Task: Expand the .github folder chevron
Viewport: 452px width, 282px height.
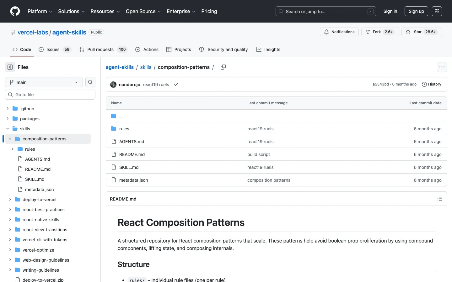Action: point(8,109)
